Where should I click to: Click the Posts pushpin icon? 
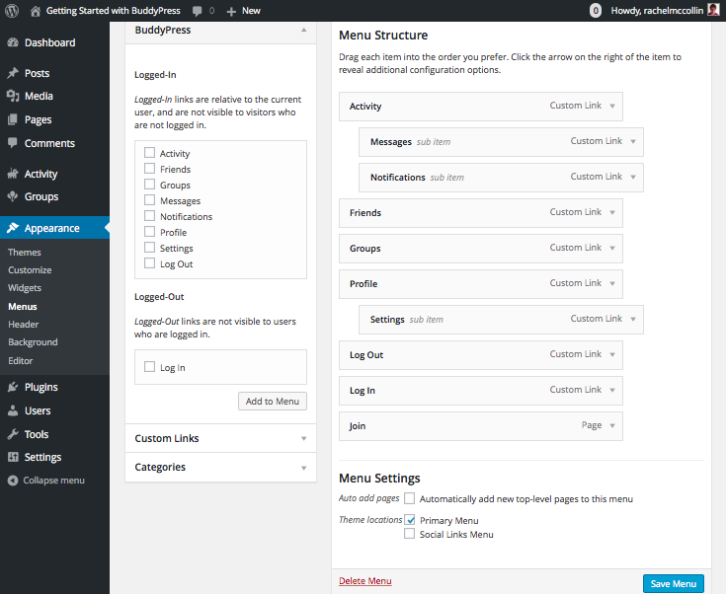tap(13, 73)
